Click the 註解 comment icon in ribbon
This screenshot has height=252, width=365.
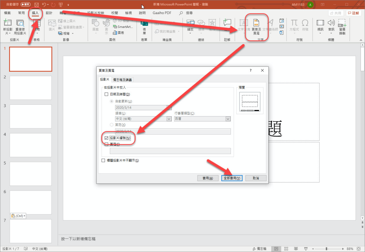(227, 23)
